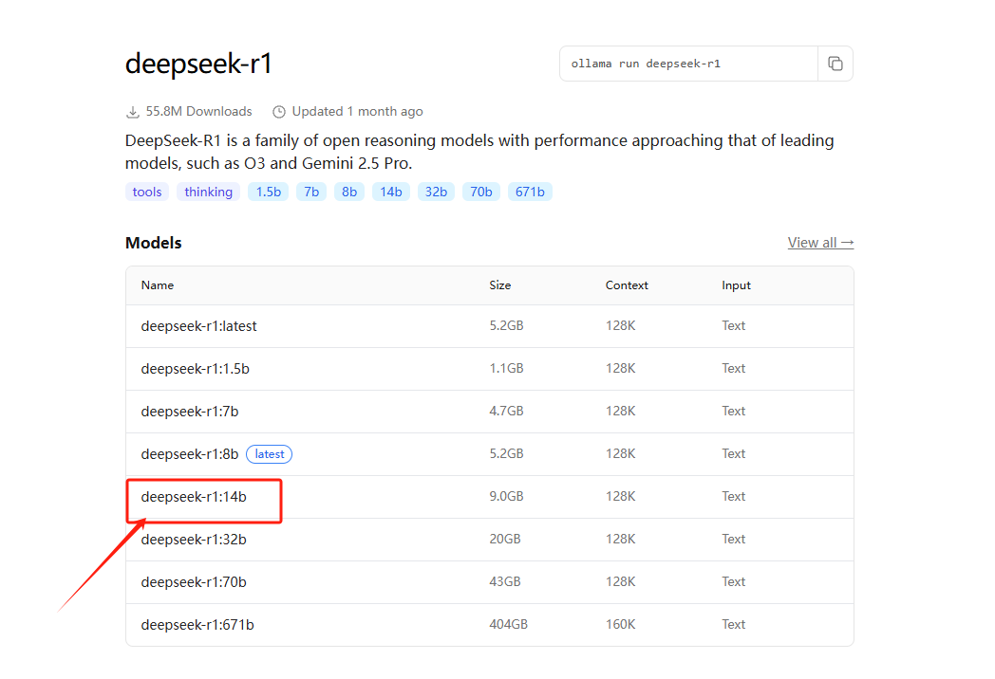Click the 14b tag under the description
Viewport: 995px width, 679px height.
(x=391, y=192)
